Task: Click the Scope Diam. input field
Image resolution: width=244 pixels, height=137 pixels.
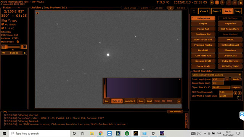Action: [218, 83]
